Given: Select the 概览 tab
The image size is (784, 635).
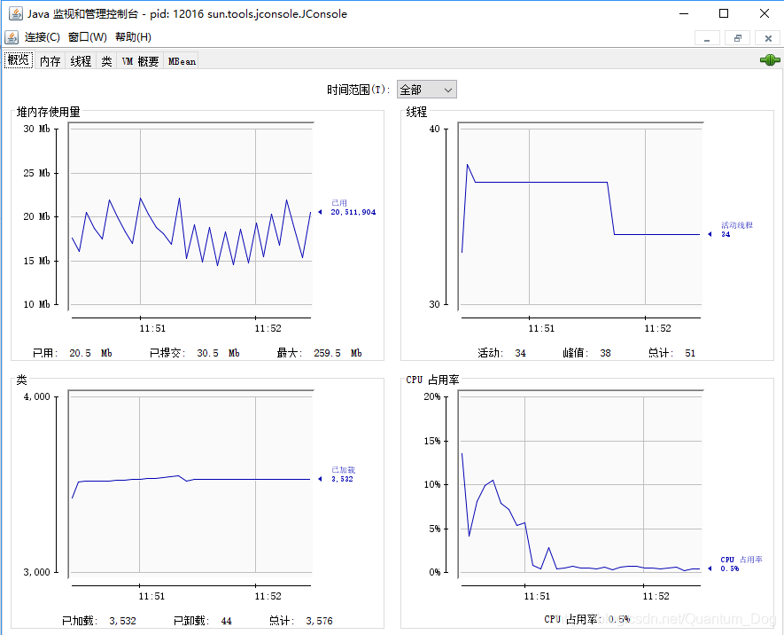Looking at the screenshot, I should [19, 60].
